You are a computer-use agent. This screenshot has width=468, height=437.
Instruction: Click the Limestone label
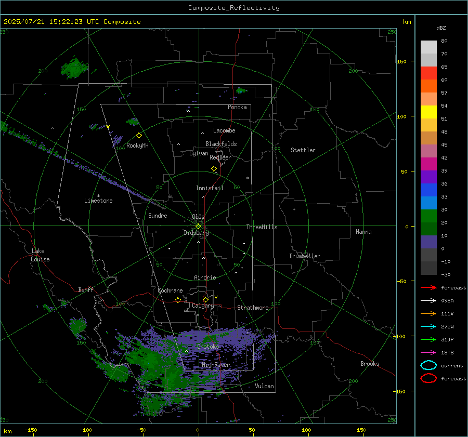click(x=98, y=201)
